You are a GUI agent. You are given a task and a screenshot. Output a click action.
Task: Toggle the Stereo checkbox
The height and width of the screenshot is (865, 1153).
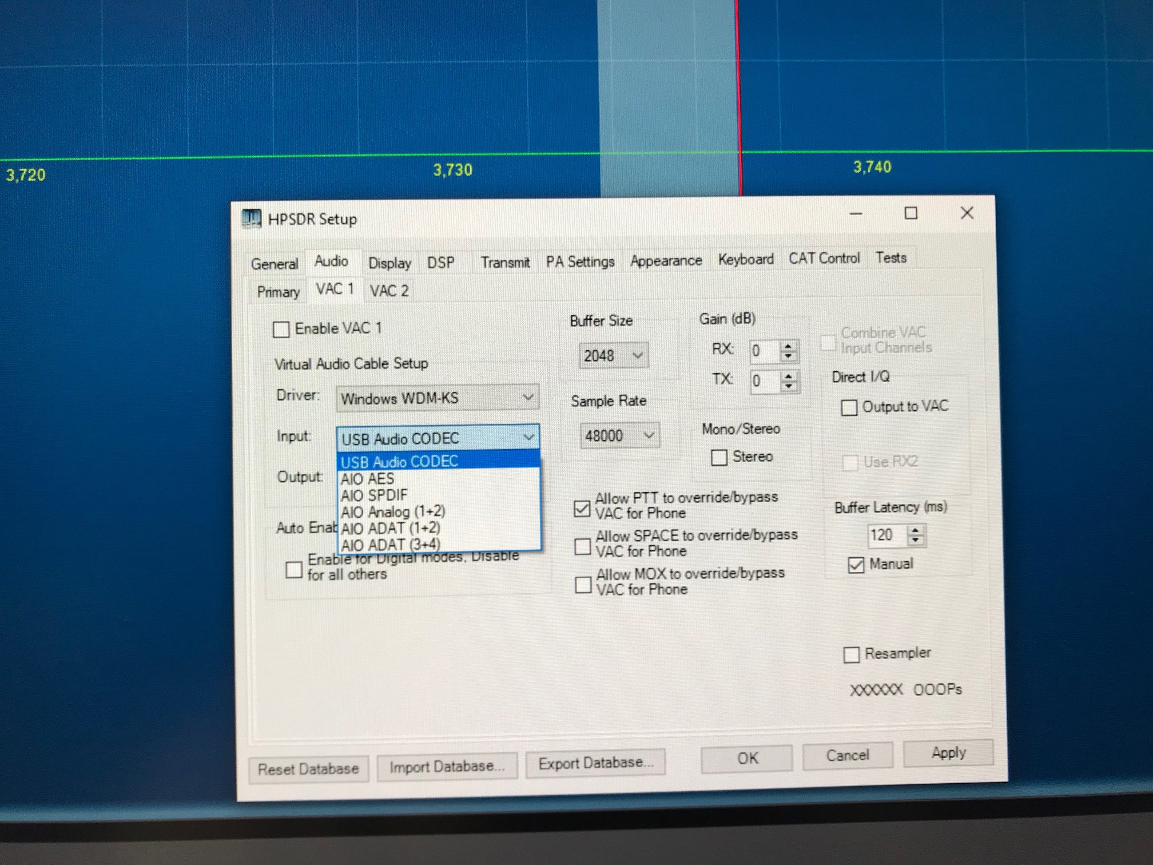(719, 457)
